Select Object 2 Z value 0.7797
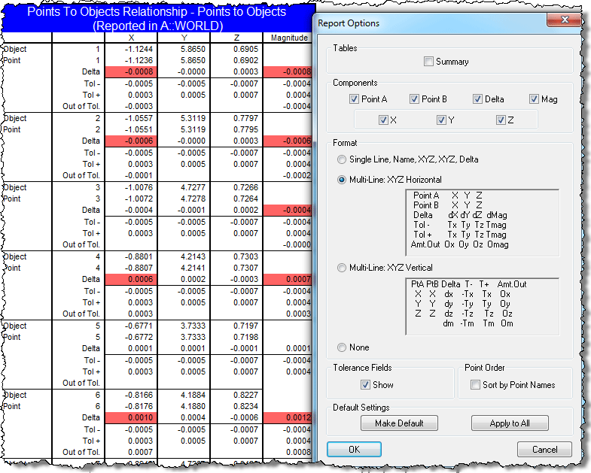Screen dimensions: 591x473 pyautogui.click(x=245, y=118)
